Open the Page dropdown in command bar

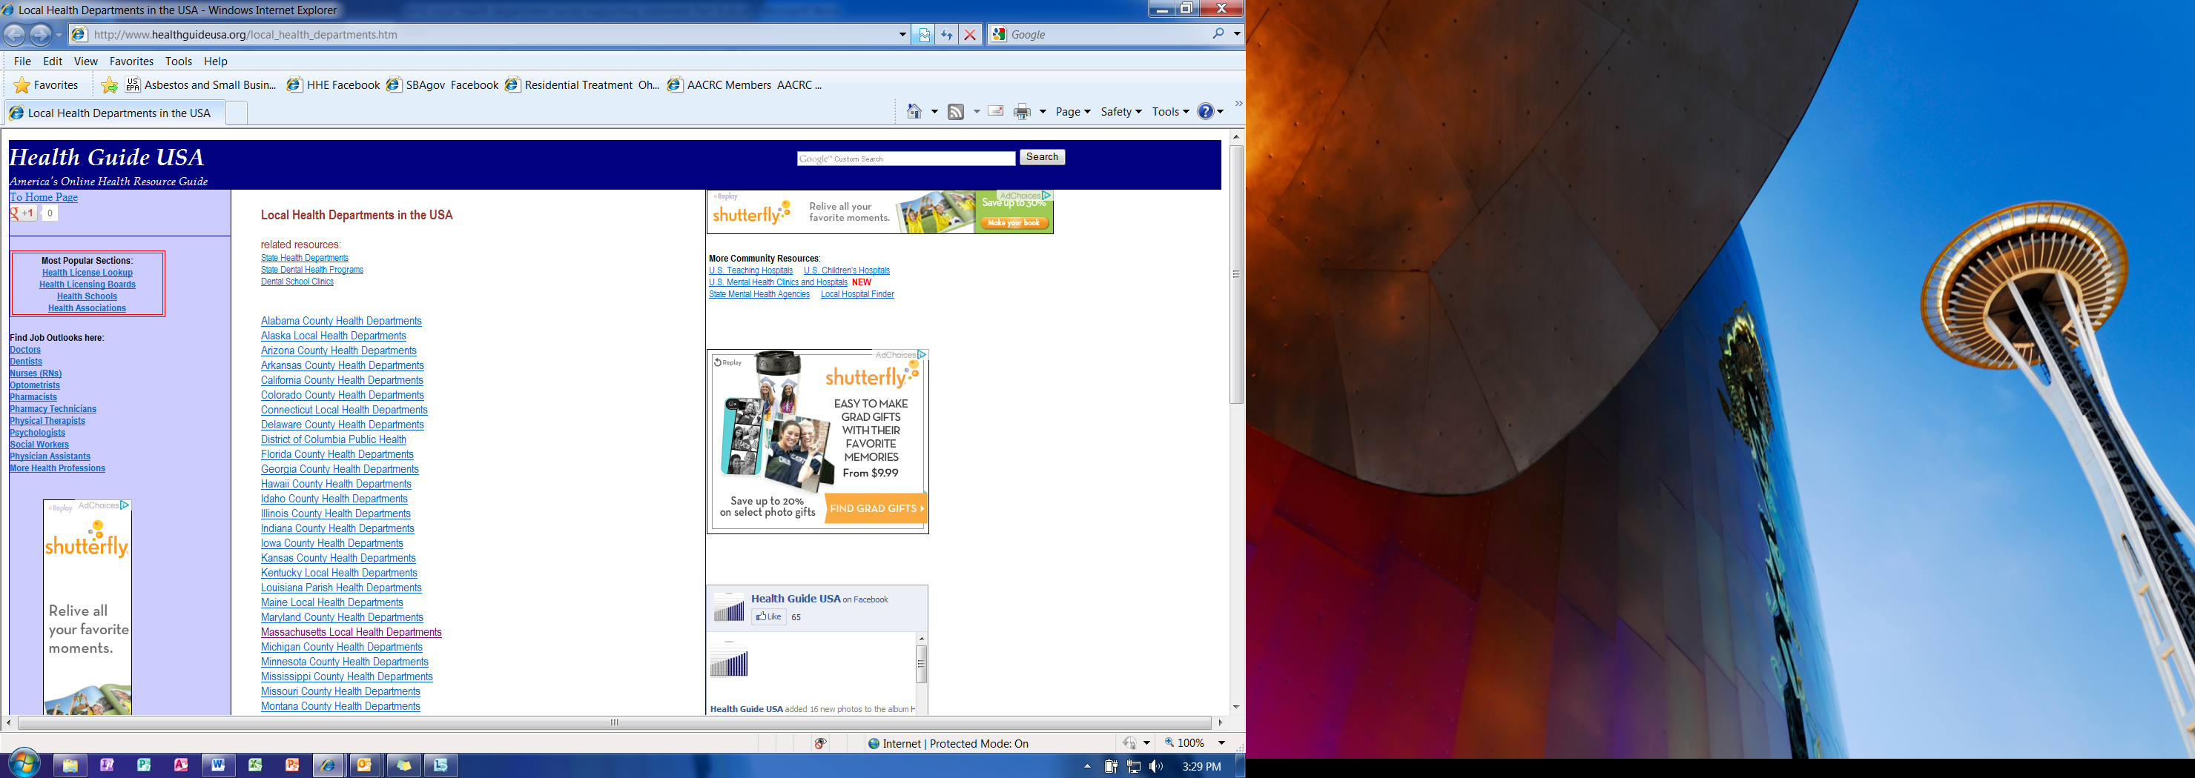1073,111
